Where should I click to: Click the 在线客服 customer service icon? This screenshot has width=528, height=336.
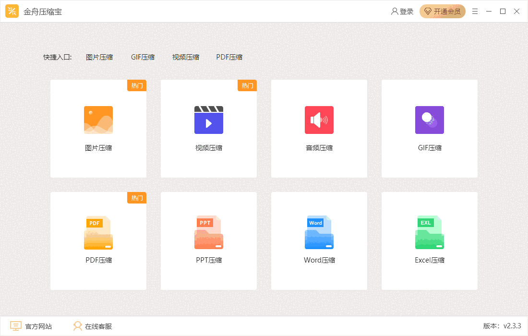[x=77, y=325]
